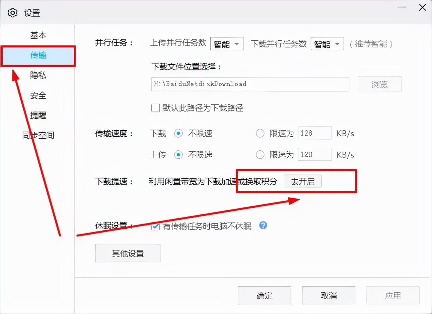Open the upload parallel tasks 智能 dropdown
The width and height of the screenshot is (432, 314).
click(227, 43)
